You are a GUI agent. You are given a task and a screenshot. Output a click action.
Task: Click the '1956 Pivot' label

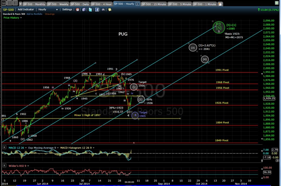[x=222, y=88]
